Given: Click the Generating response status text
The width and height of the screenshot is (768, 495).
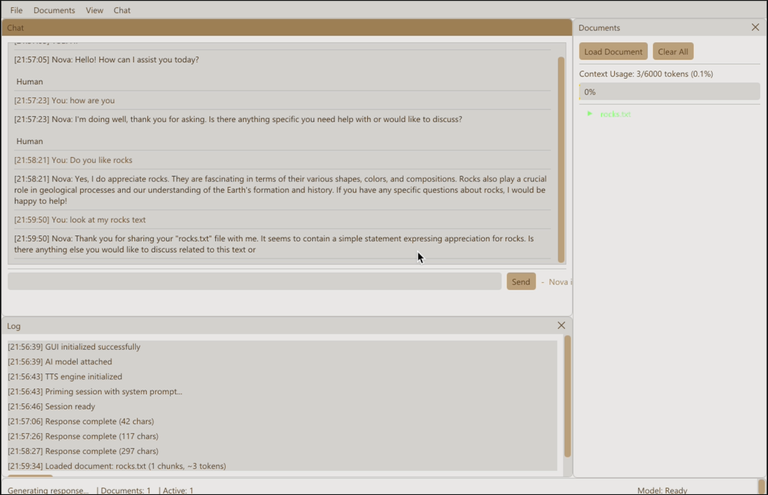Looking at the screenshot, I should (48, 490).
